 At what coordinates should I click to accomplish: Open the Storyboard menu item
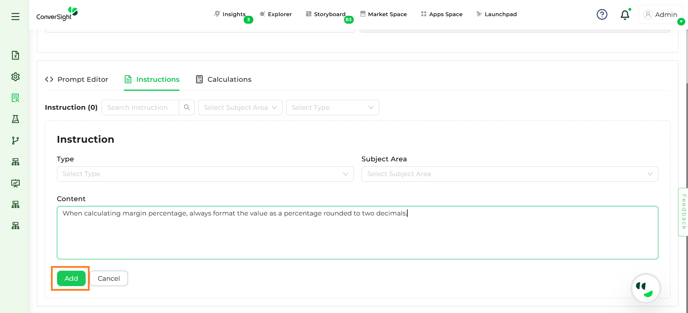click(326, 14)
